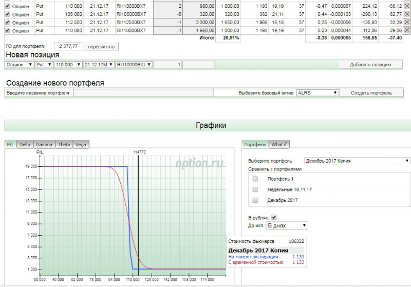The width and height of the screenshot is (411, 287).
Task: Focus the new portfolio name input field
Action: point(143,93)
